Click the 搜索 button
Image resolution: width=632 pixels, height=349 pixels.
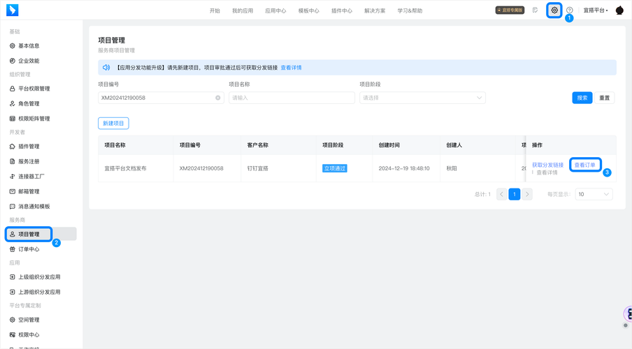pyautogui.click(x=582, y=98)
